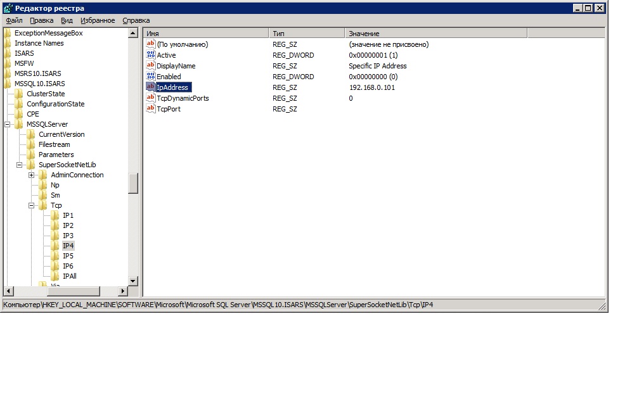Select the IP1 key
Image resolution: width=639 pixels, height=399 pixels.
(x=68, y=215)
